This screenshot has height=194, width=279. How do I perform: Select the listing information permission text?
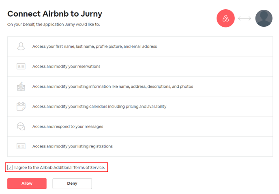coord(112,86)
